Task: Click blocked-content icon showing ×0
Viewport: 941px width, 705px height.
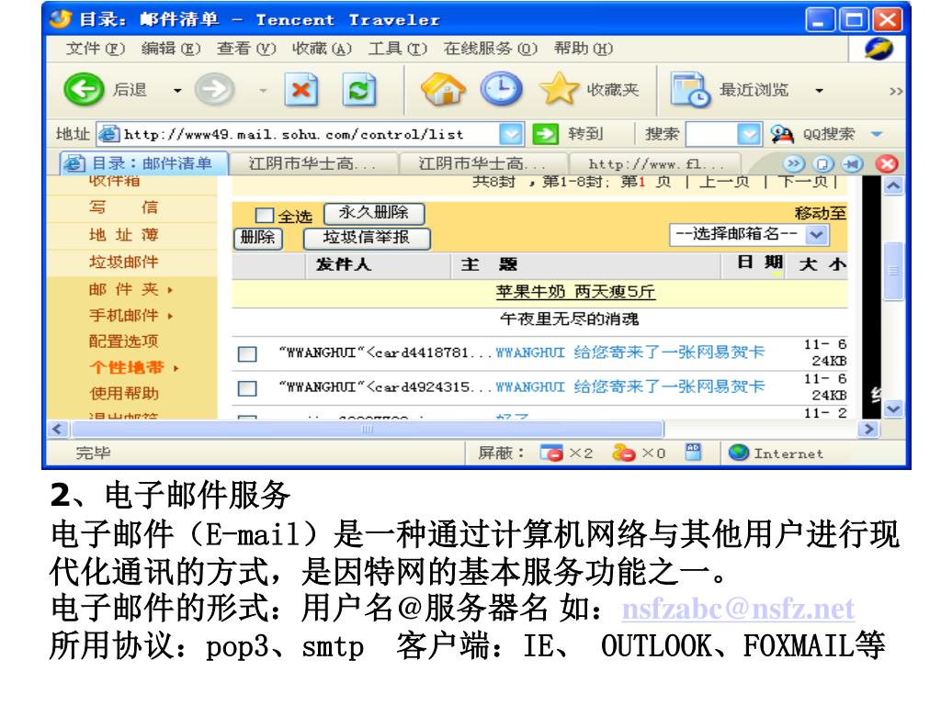Action: (624, 453)
